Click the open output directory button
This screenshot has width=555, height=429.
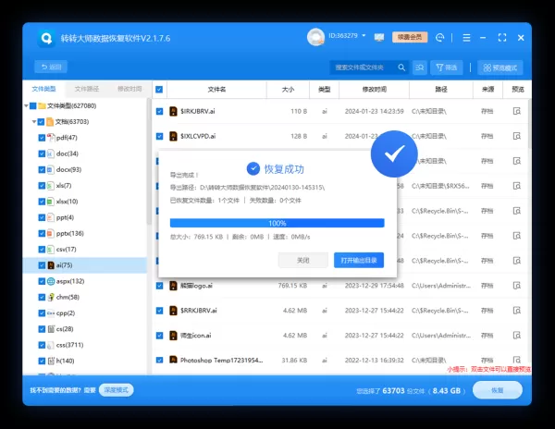359,261
